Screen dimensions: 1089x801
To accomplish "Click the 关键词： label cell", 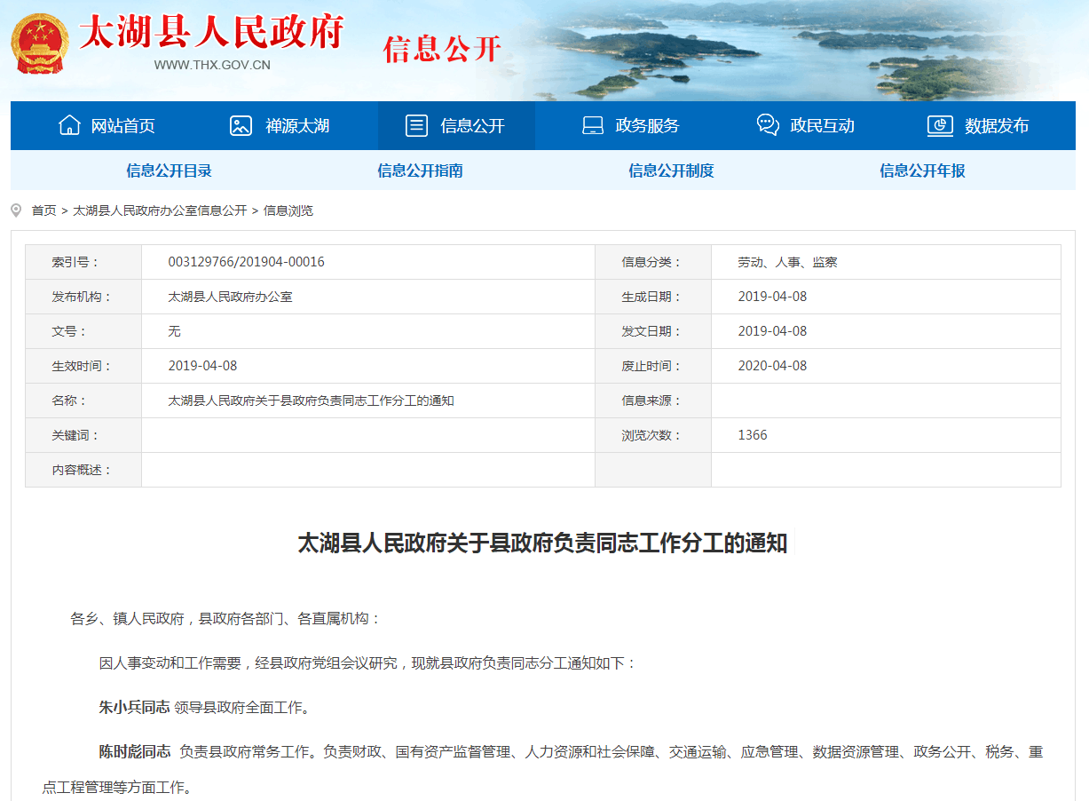I will (83, 435).
